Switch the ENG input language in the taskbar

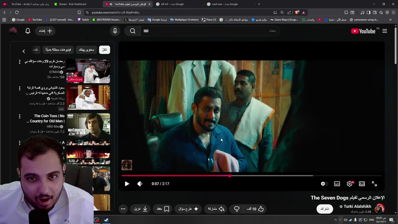[372, 220]
